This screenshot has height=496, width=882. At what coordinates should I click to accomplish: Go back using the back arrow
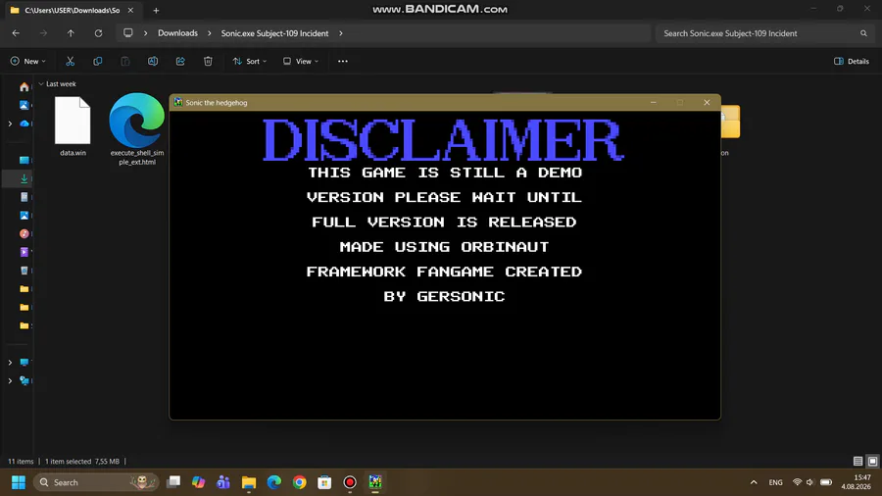[x=16, y=33]
